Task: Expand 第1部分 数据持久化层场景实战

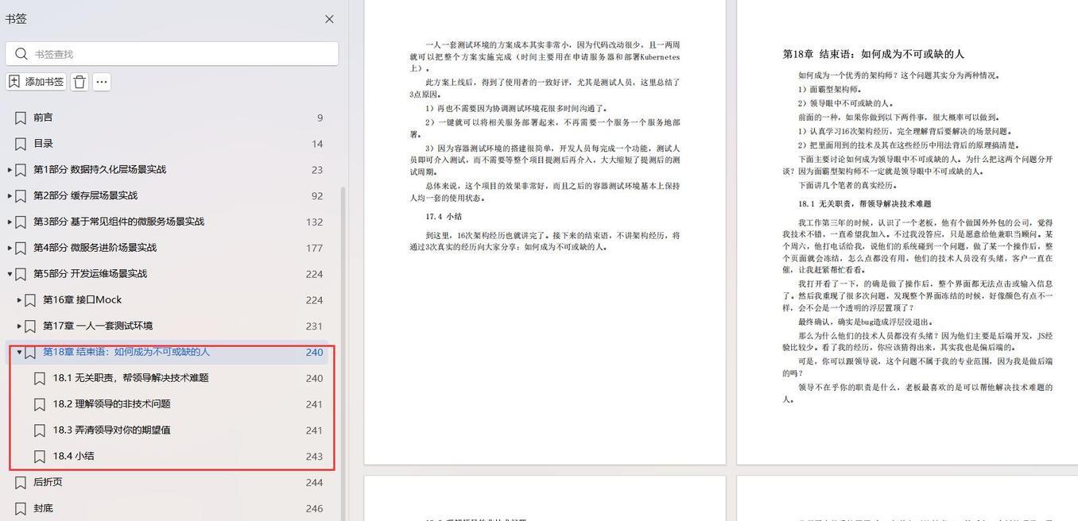Action: tap(10, 170)
